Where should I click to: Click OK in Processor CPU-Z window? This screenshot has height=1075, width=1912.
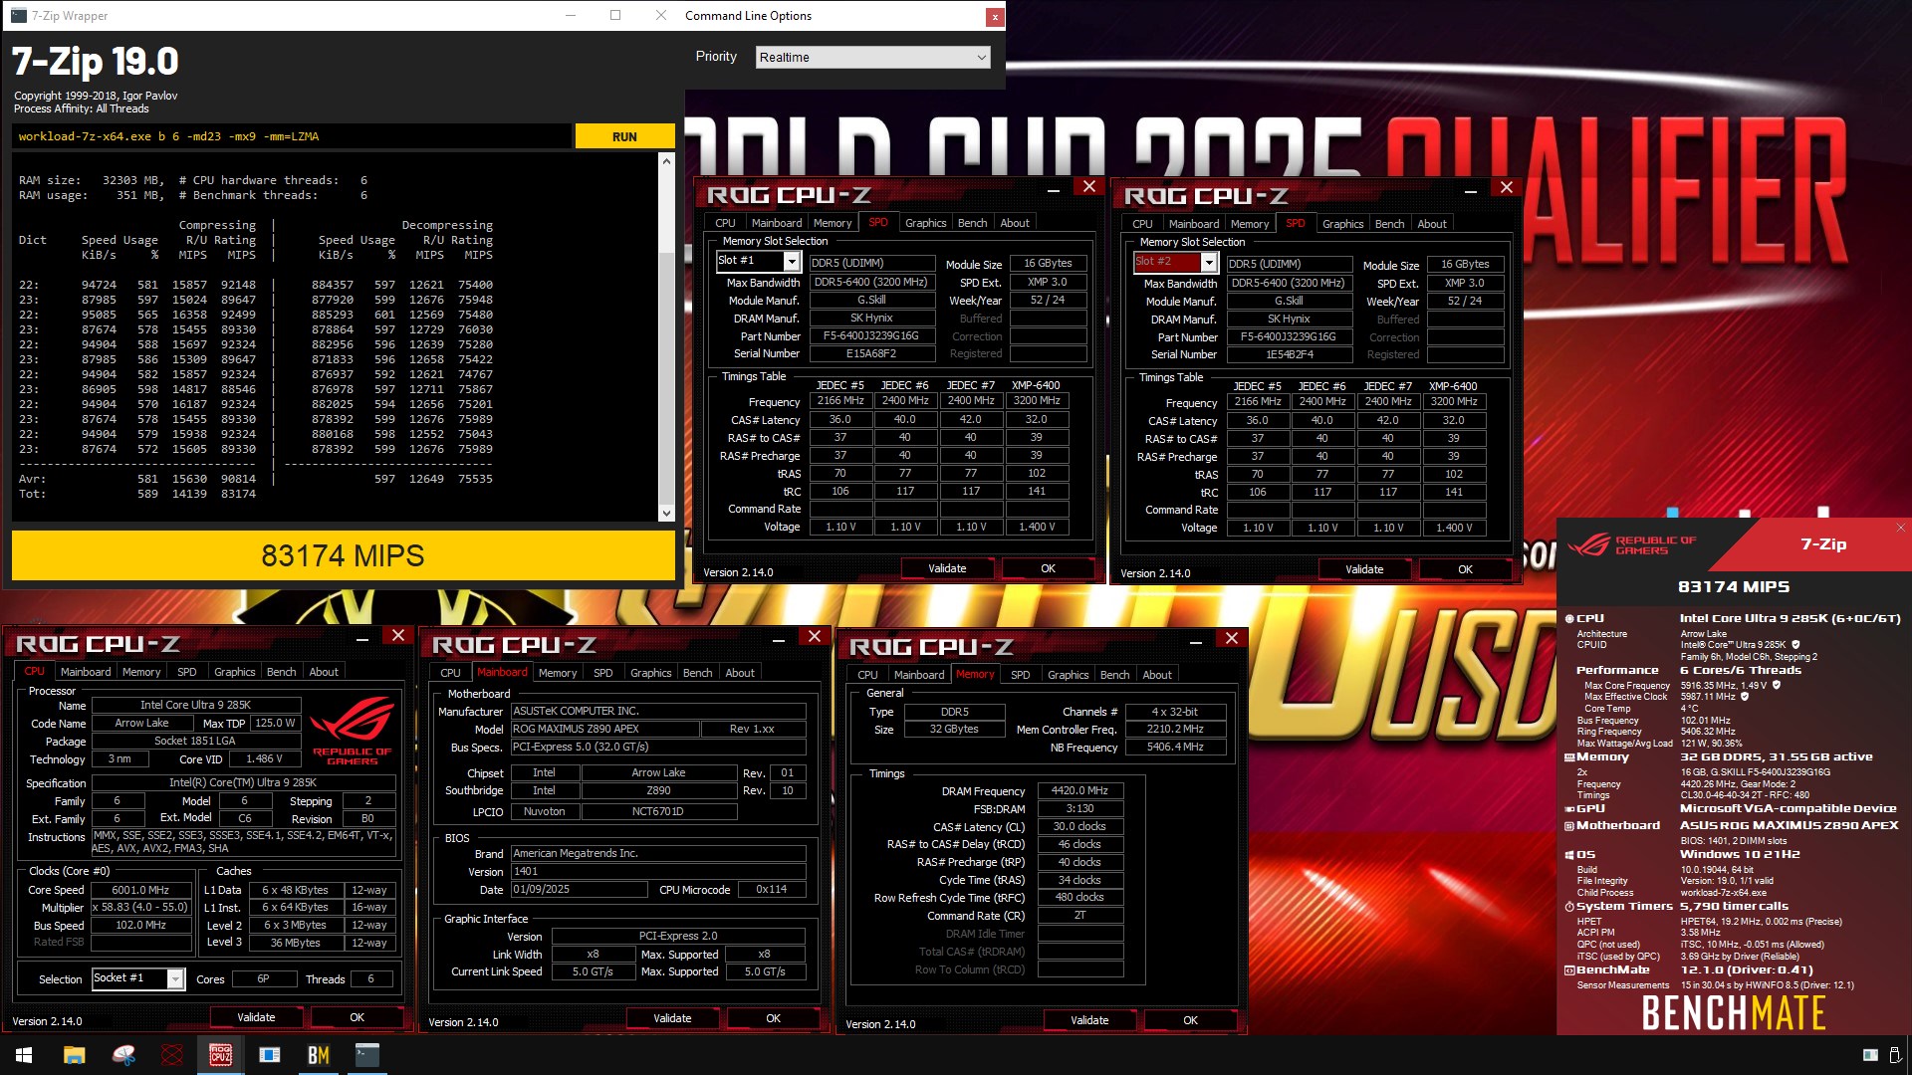pos(357,1017)
